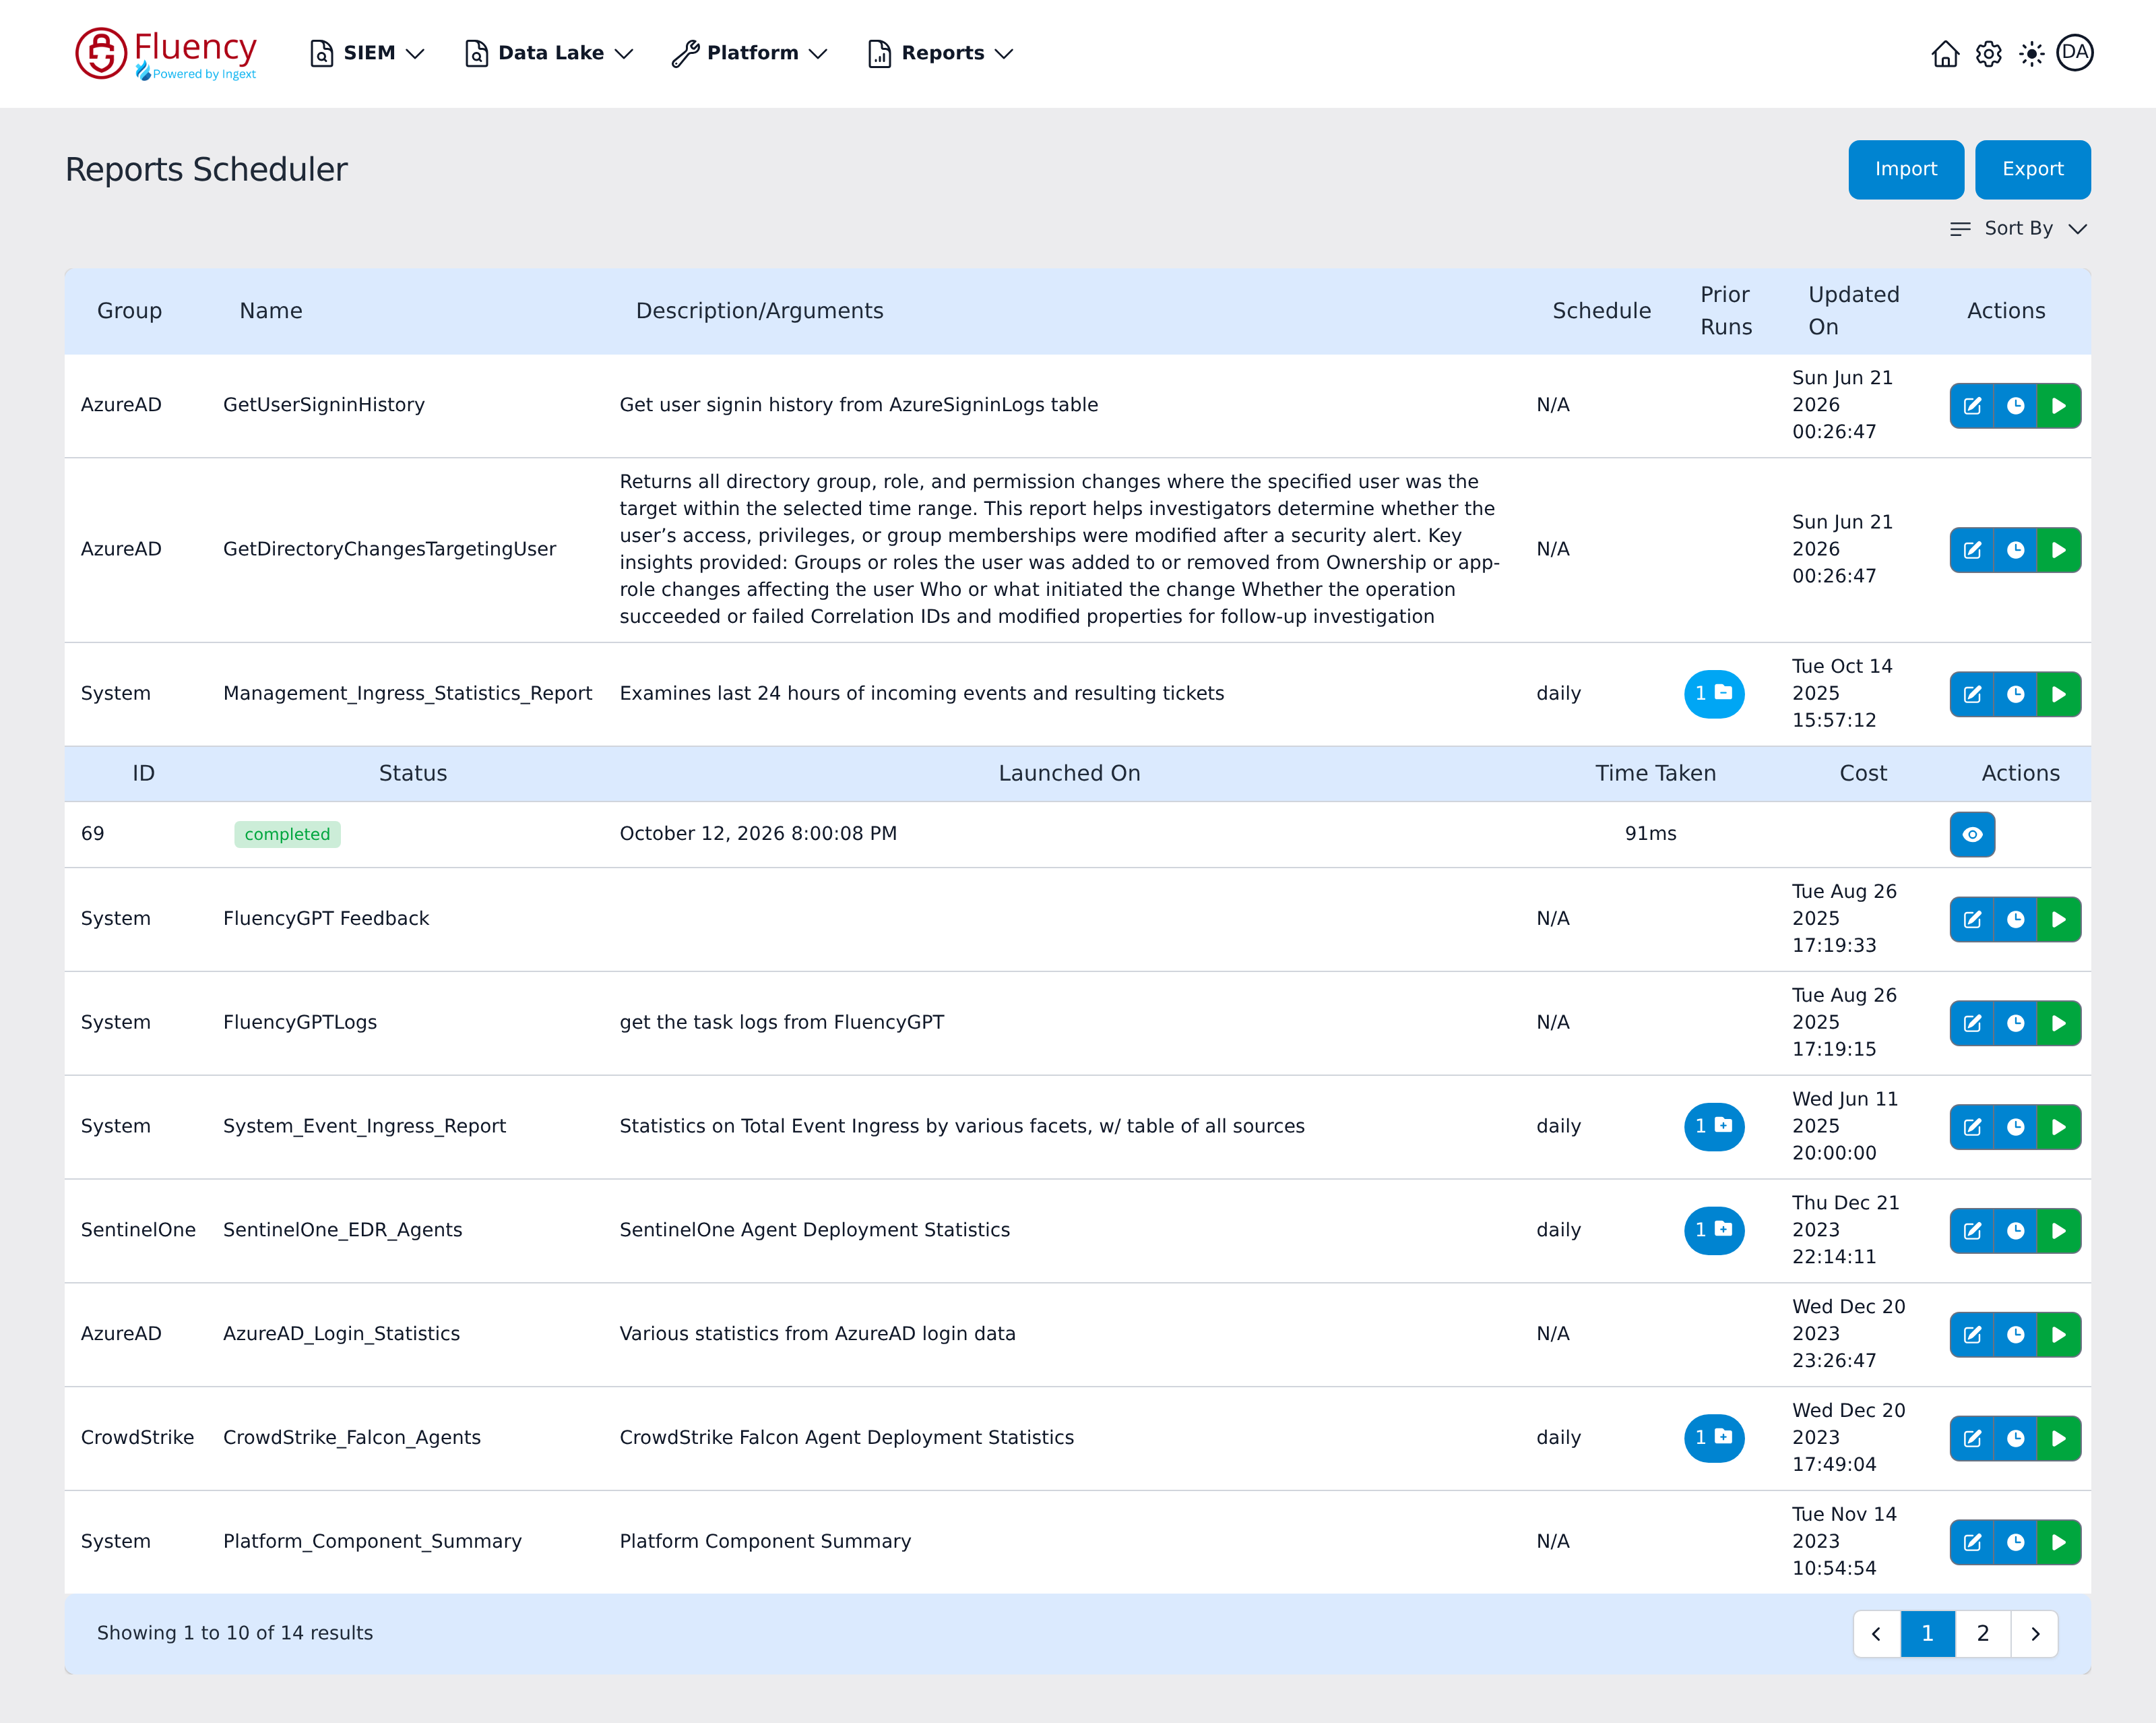
Task: Edit the System_Event_Ingress_Report
Action: pos(1972,1126)
